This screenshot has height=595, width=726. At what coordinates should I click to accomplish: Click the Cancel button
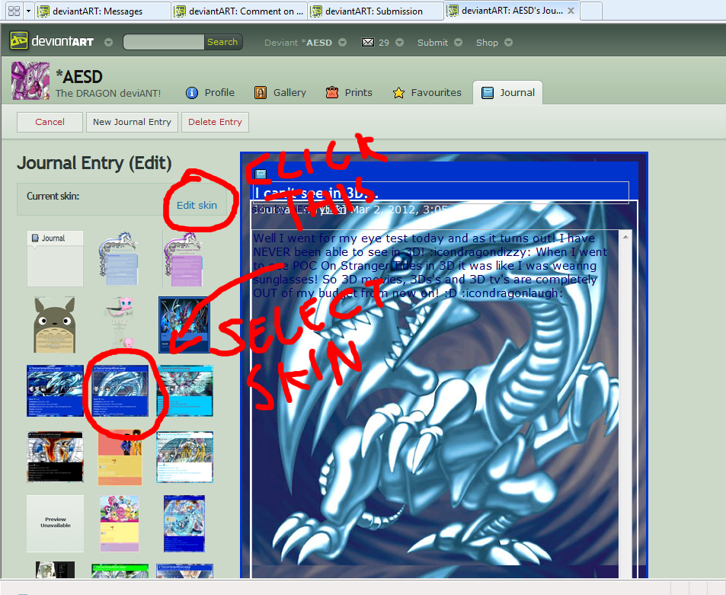(x=50, y=122)
